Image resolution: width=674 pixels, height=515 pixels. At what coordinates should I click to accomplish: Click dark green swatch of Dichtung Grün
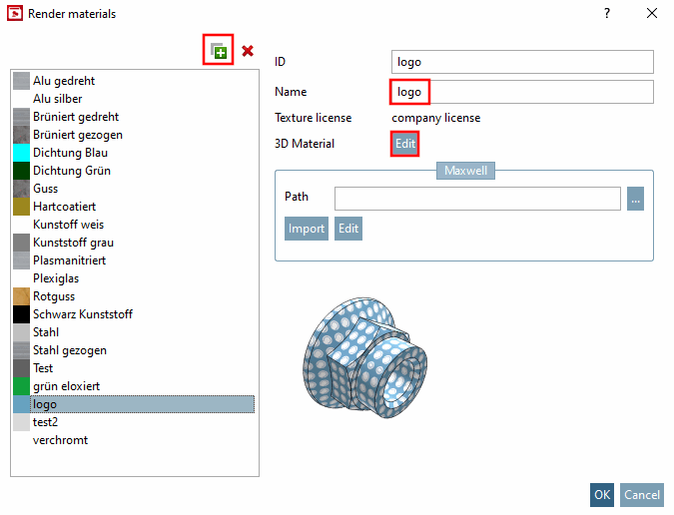pos(21,171)
